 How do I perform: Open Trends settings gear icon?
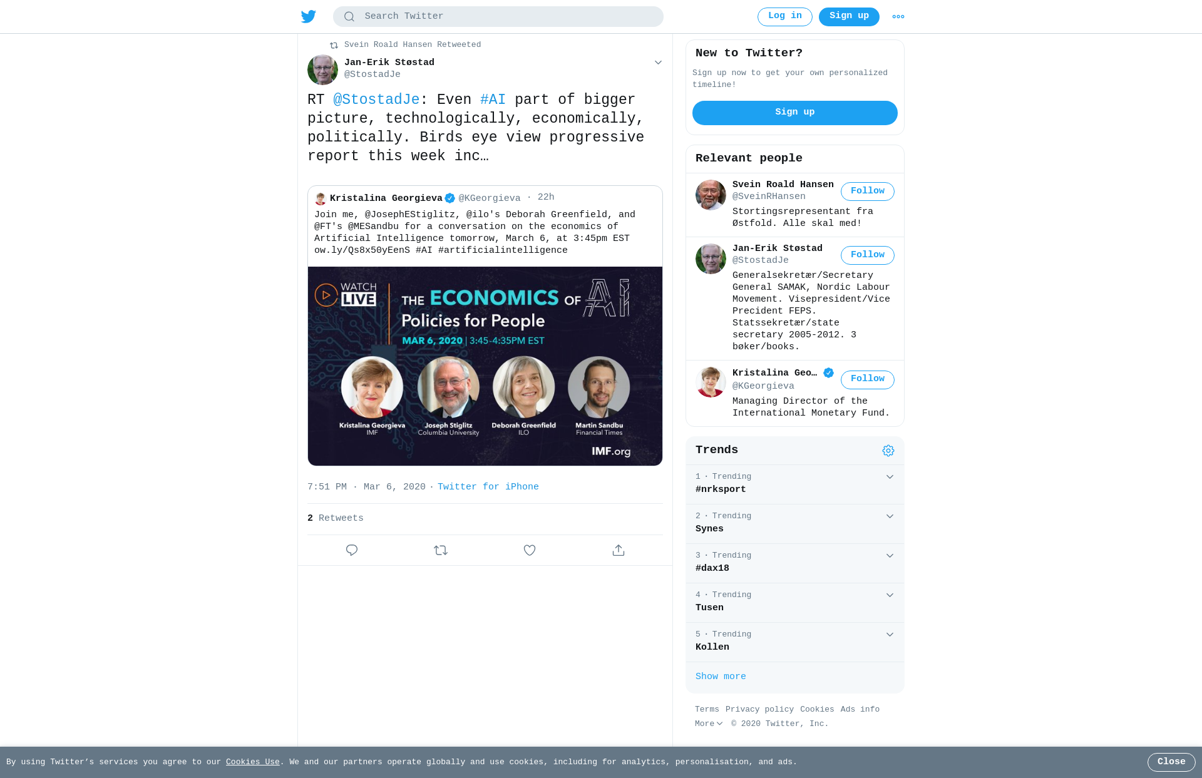click(x=888, y=451)
